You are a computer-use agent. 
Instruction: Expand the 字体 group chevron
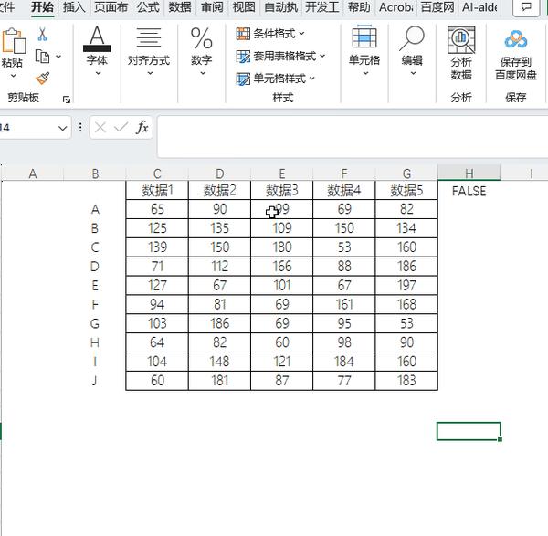[x=99, y=73]
